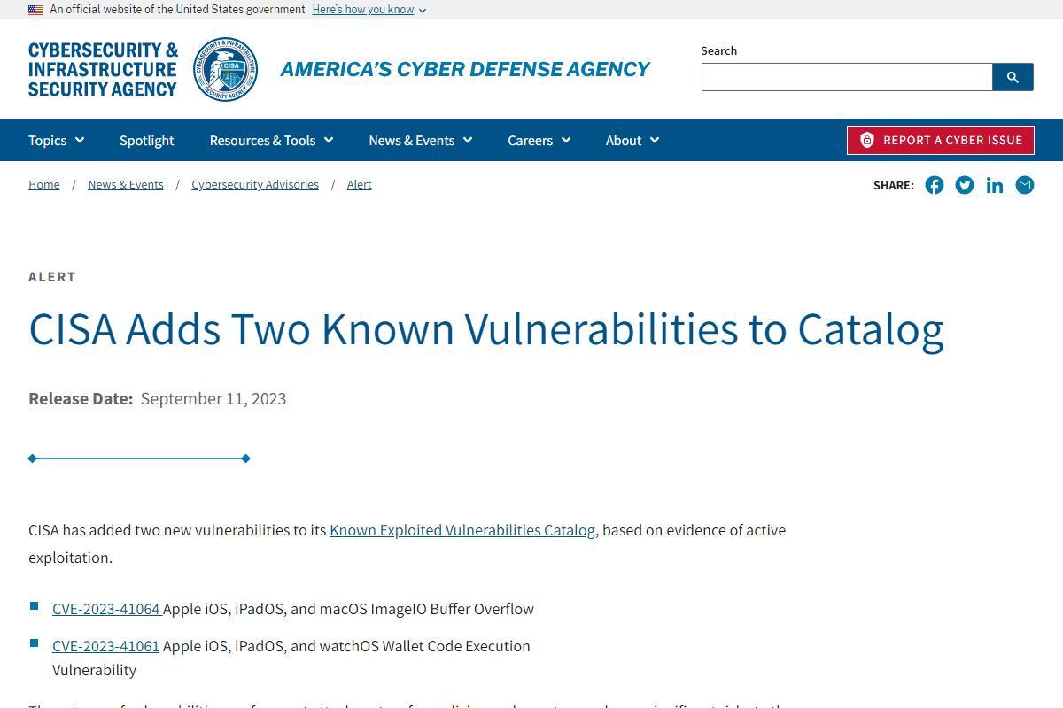
Task: Focus the Search text field
Action: pyautogui.click(x=847, y=77)
